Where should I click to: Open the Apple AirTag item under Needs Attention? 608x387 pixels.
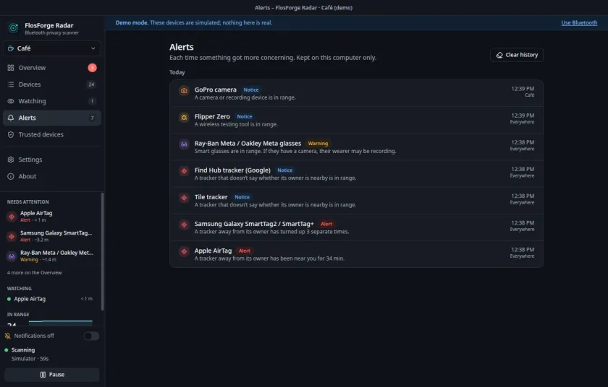coord(52,217)
